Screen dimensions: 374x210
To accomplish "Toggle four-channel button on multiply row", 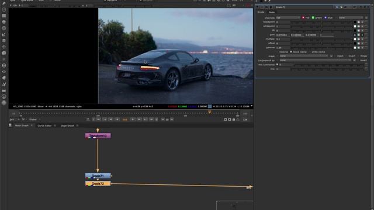I will click(x=362, y=39).
